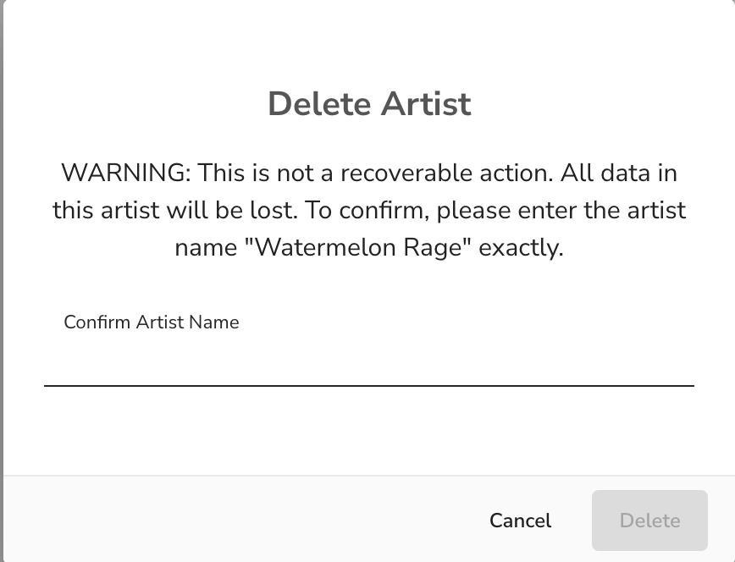Image resolution: width=735 pixels, height=562 pixels.
Task: Click the word "WARNING:" in the message
Action: [x=126, y=173]
